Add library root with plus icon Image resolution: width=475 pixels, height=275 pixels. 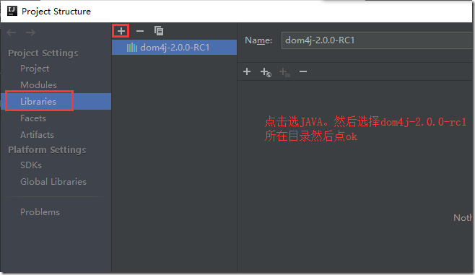(247, 71)
